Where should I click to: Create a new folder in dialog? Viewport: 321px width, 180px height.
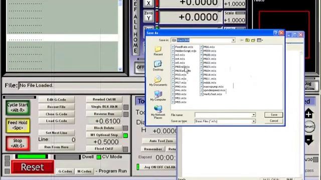pyautogui.click(x=253, y=40)
